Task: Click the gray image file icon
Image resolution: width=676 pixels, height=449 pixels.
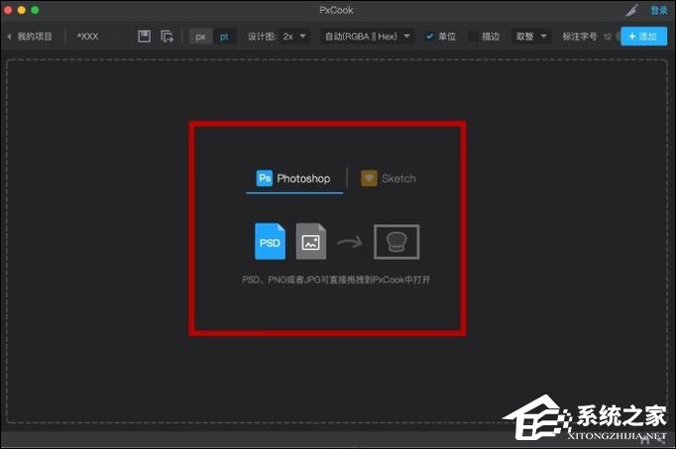Action: point(311,241)
